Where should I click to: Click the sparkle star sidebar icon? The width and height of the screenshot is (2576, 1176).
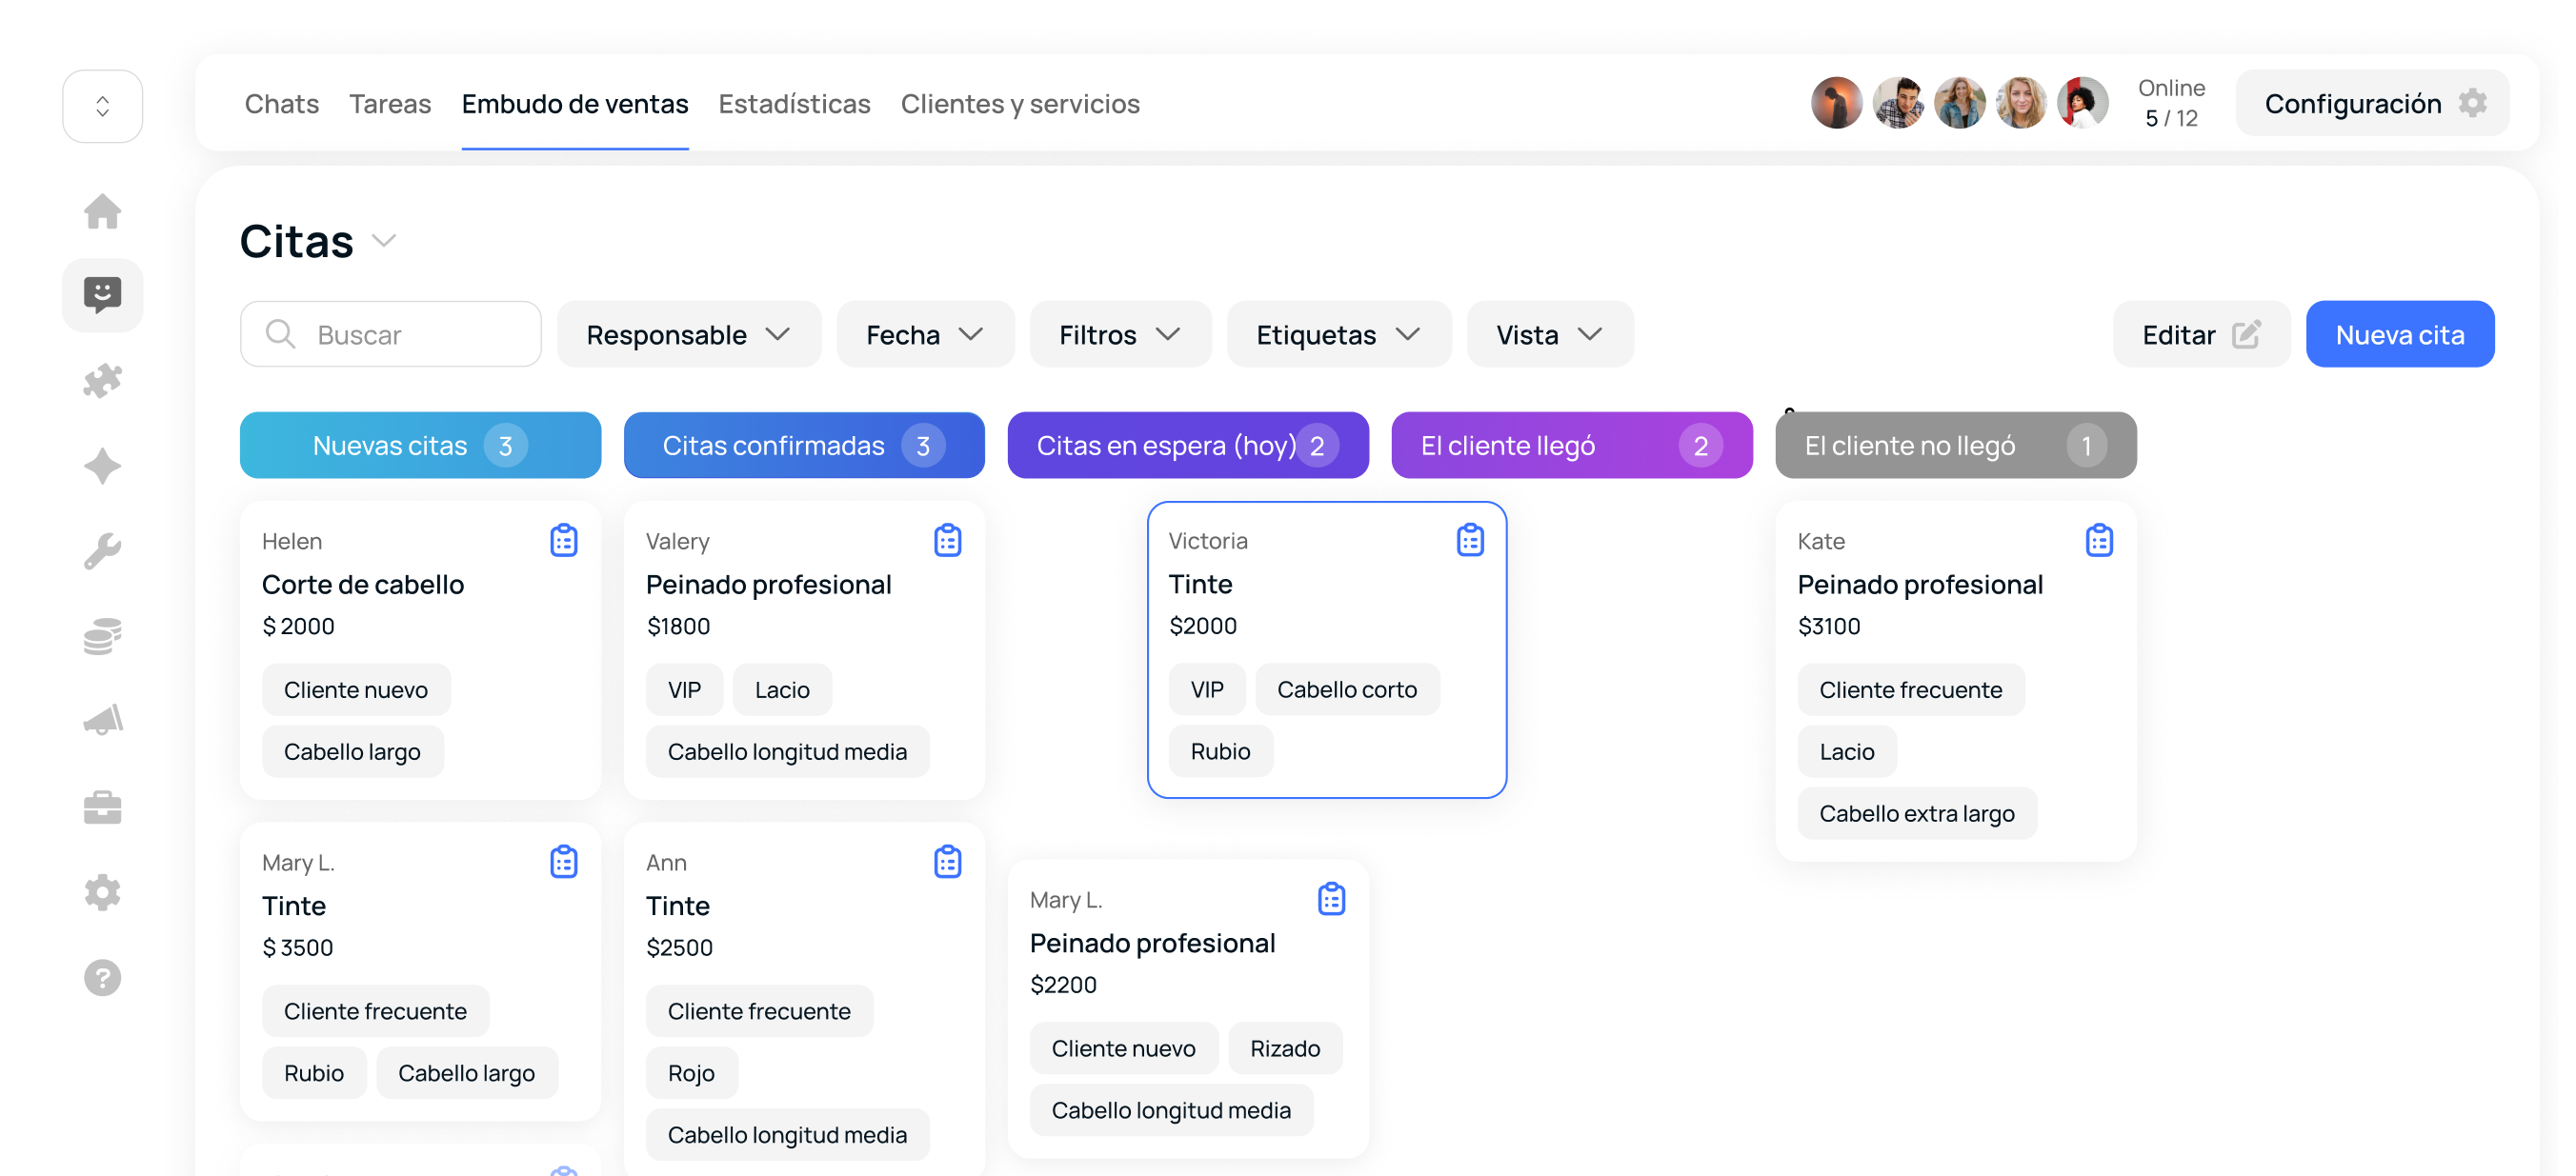tap(102, 466)
